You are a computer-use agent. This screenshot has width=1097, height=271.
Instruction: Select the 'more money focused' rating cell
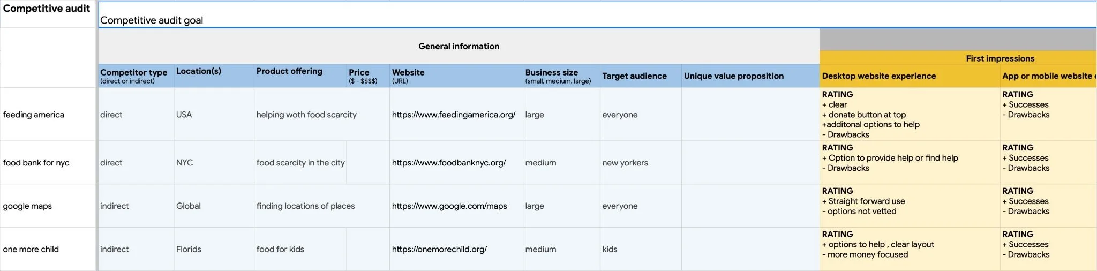(910, 250)
